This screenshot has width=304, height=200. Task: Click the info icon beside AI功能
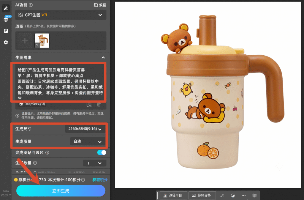[x=31, y=5]
